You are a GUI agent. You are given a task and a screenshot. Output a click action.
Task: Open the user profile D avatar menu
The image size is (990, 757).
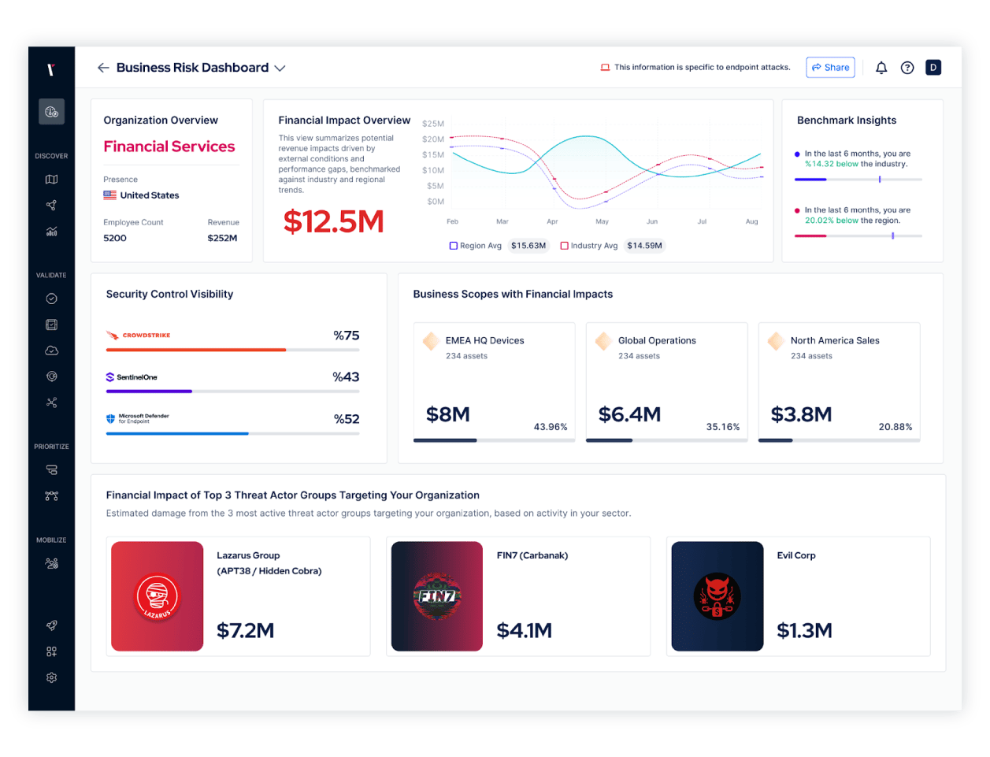(933, 68)
